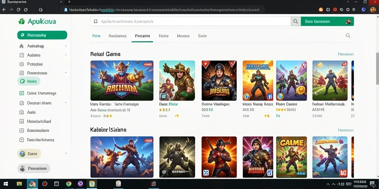Screen dimensions: 379x189
Task: Click the Mmedarldkad sidebar icon
Action: point(21,121)
